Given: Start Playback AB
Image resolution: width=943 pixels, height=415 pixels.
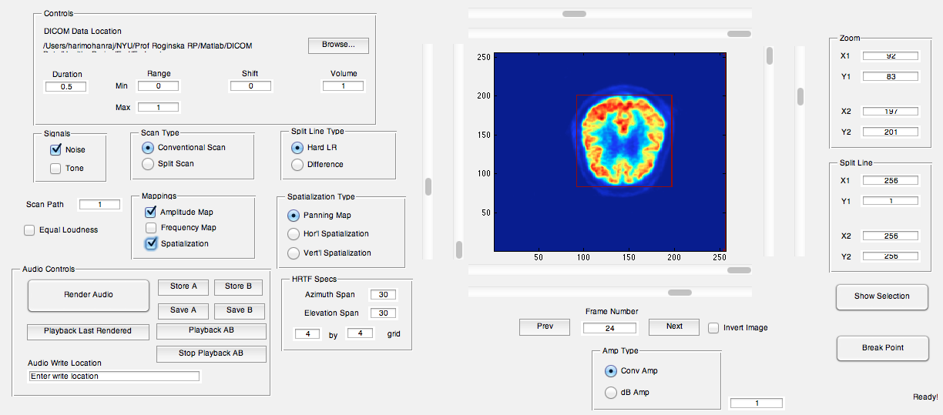Looking at the screenshot, I should pos(211,331).
